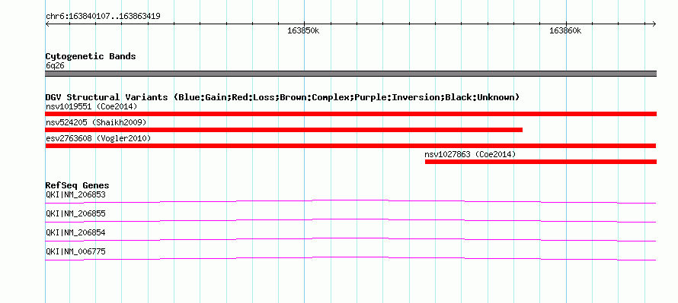
Task: Select the QKI NM_206855 magenta transcript line
Action: tap(350, 220)
